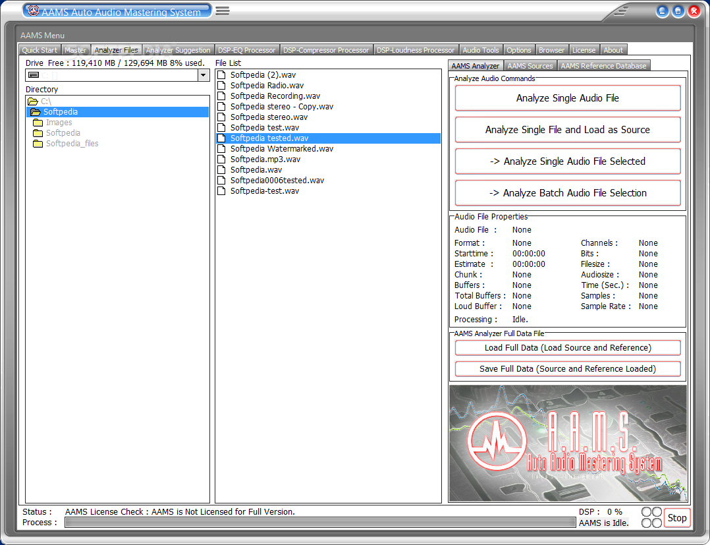Click the A.A.M.S. logo banner image
This screenshot has width=710, height=545.
[568, 443]
